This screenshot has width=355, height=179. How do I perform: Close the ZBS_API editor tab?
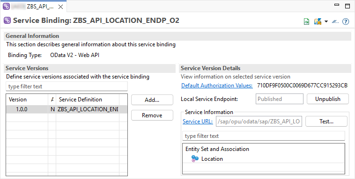pos(61,7)
